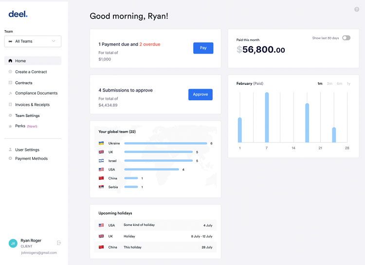Click the China flag in Upcoming holidays
Screen dimensions: 365x265
(x=101, y=247)
